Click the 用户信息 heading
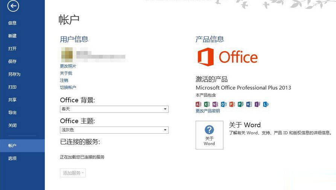Screen dimensions: 336x190 tap(74, 39)
